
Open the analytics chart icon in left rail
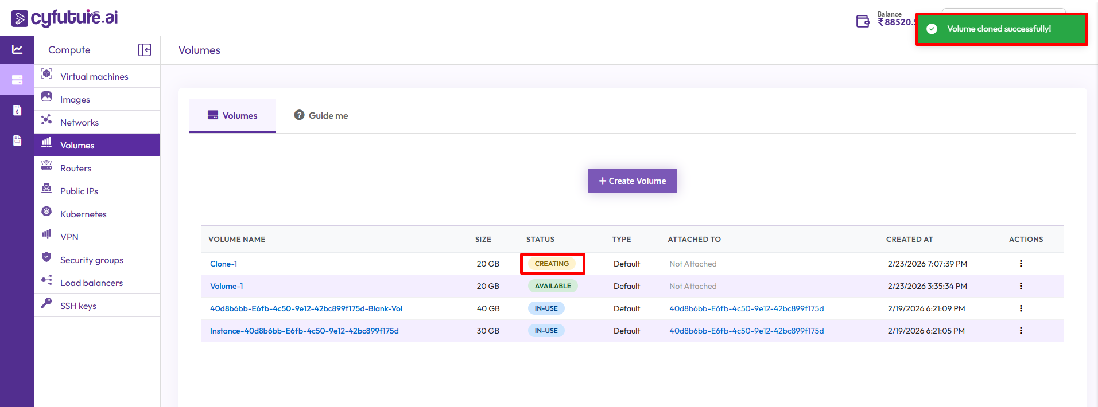click(x=17, y=50)
